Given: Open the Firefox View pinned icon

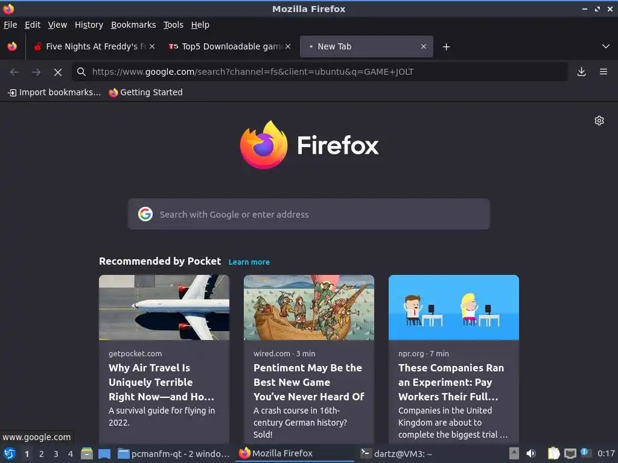Looking at the screenshot, I should click(x=12, y=46).
